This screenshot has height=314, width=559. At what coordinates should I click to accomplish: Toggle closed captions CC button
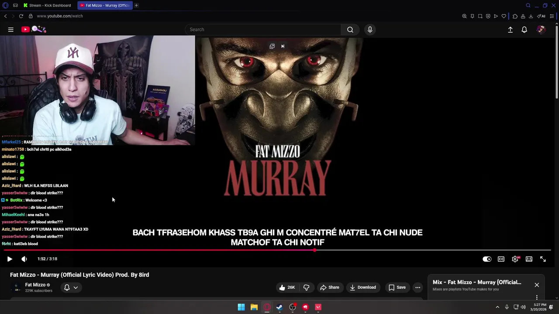tap(501, 259)
